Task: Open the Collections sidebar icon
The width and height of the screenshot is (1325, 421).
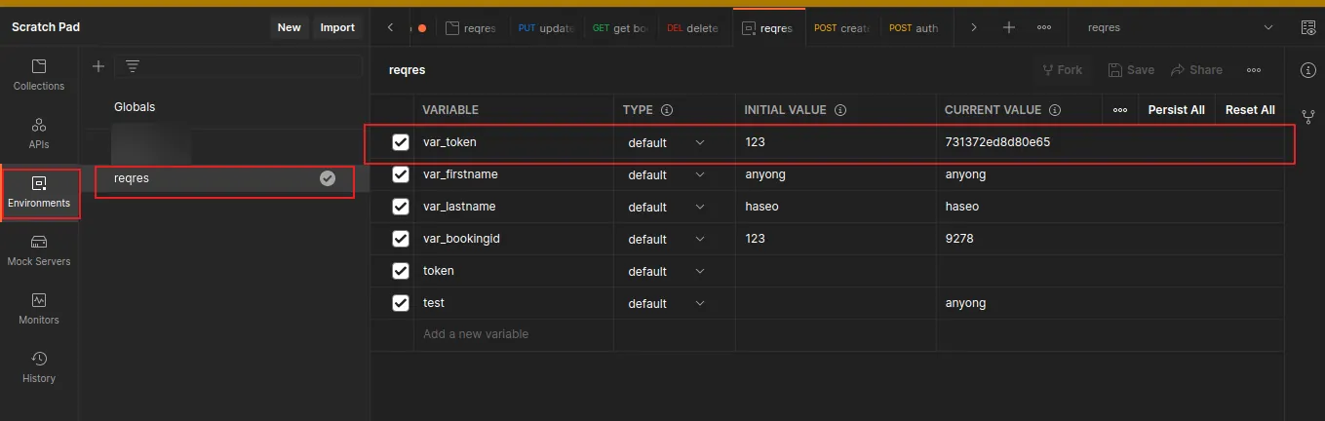Action: (39, 74)
